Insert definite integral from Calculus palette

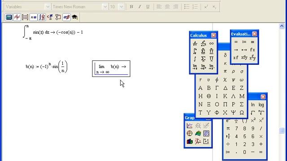click(x=195, y=51)
